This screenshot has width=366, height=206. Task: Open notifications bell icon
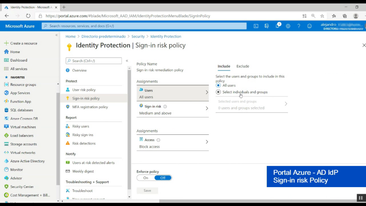tap(277, 26)
